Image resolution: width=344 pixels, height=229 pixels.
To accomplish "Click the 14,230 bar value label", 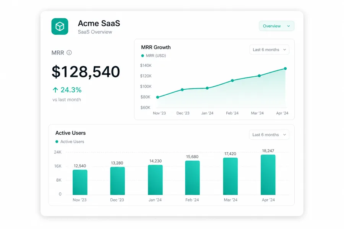I will tap(156, 161).
